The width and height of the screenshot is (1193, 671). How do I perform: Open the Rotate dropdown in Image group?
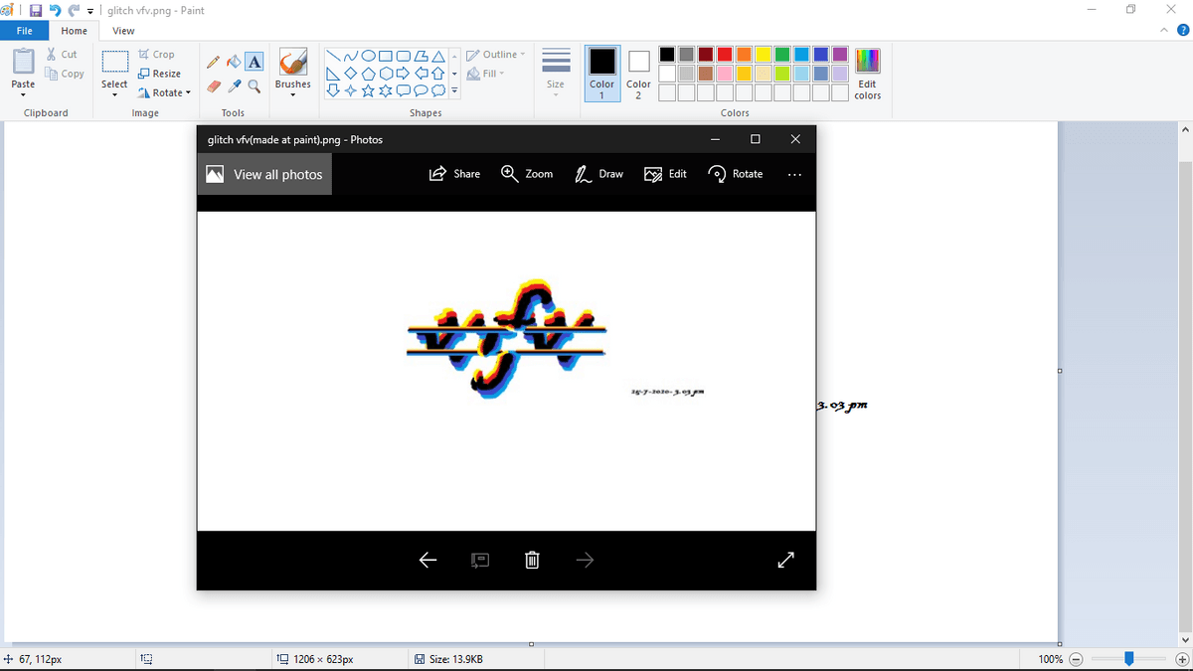[x=165, y=92]
